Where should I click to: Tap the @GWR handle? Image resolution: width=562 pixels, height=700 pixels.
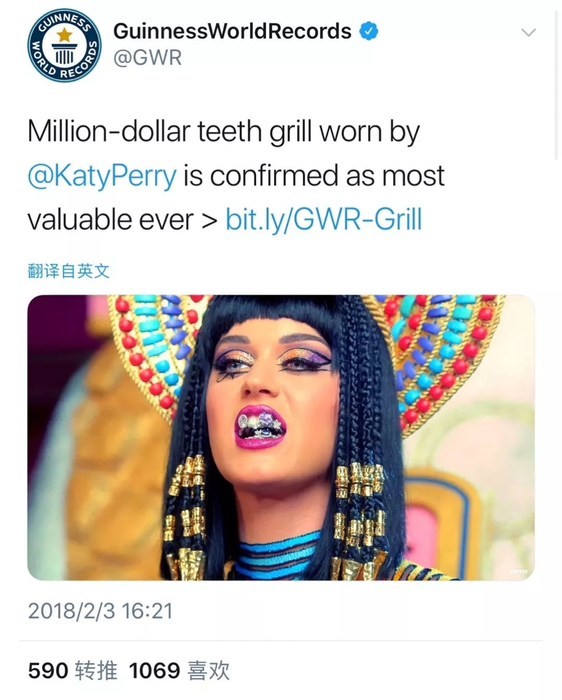coord(148,57)
